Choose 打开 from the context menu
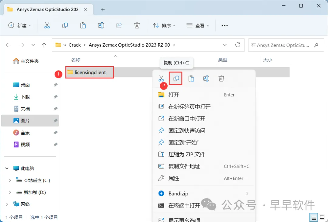Viewport: 328px width, 222px height. coord(204,95)
